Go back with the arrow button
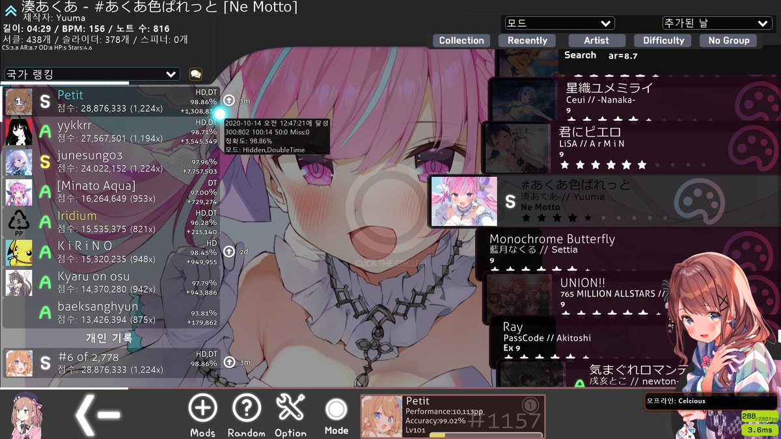This screenshot has width=781, height=439. pyautogui.click(x=98, y=414)
